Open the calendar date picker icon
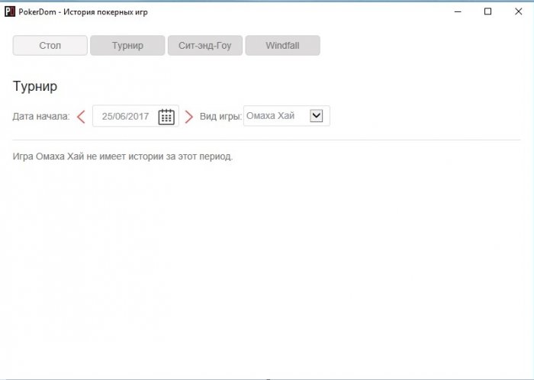The height and width of the screenshot is (380, 534). pos(166,117)
